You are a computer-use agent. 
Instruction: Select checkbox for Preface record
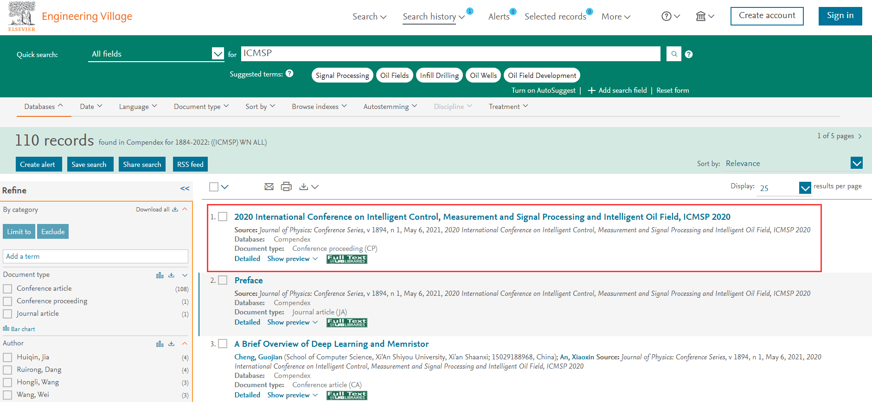[x=223, y=280]
